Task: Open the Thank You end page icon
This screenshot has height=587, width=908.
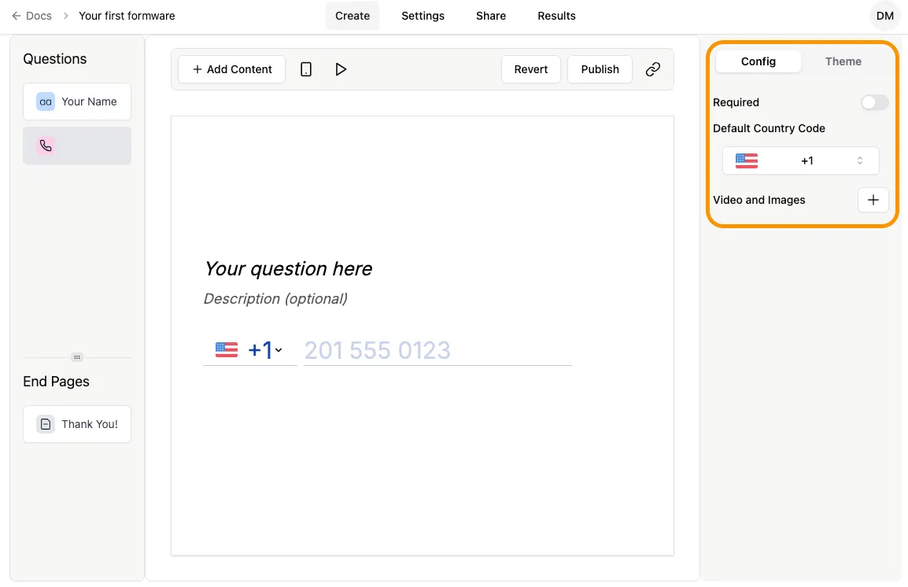Action: [45, 423]
